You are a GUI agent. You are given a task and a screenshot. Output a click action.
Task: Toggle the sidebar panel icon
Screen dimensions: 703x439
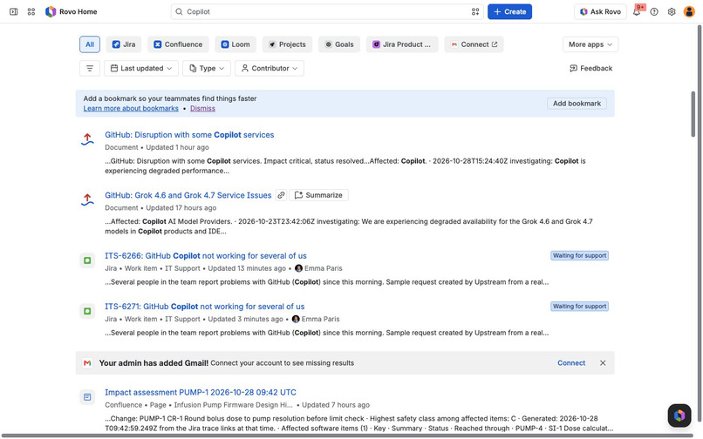pyautogui.click(x=13, y=11)
